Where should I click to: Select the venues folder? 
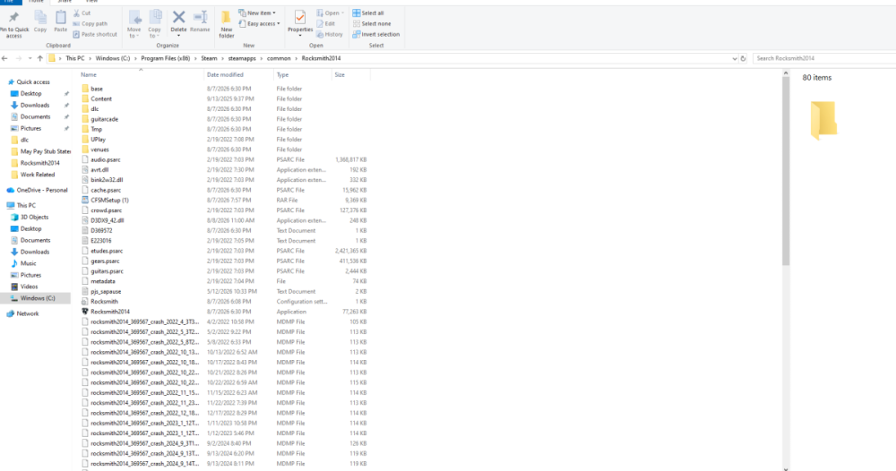coord(99,150)
